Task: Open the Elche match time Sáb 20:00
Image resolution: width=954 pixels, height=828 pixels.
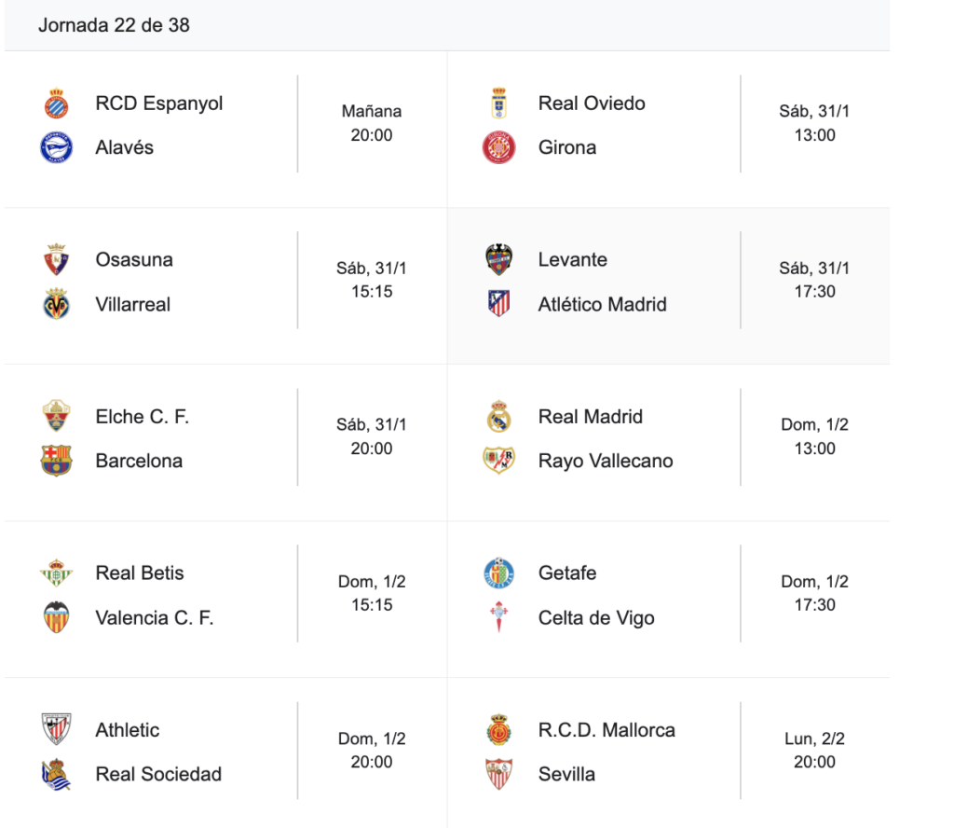Action: tap(372, 436)
